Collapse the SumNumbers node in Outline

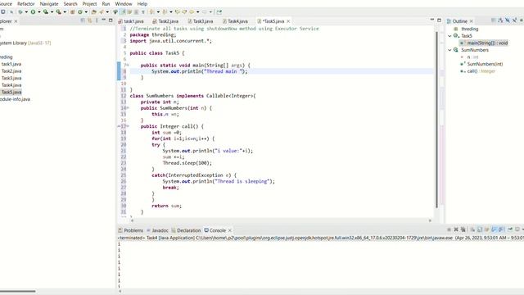coord(449,50)
